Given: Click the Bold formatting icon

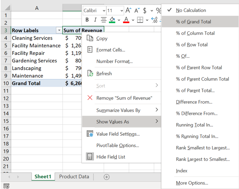Looking at the screenshot, I should point(87,20).
